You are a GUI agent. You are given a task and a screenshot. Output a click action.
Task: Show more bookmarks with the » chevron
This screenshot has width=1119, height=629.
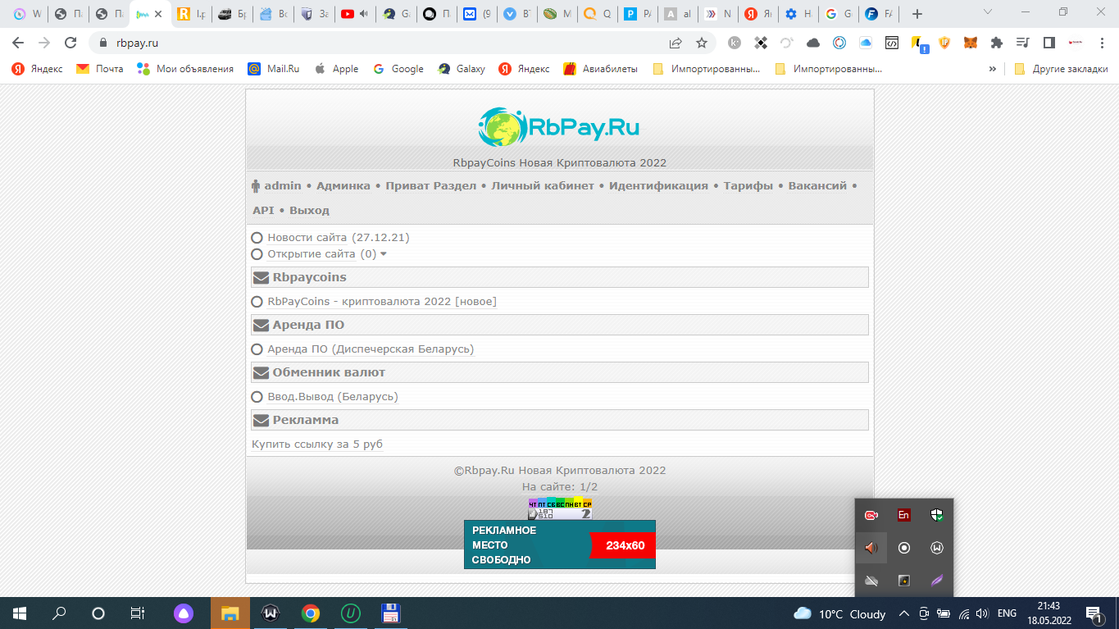993,69
